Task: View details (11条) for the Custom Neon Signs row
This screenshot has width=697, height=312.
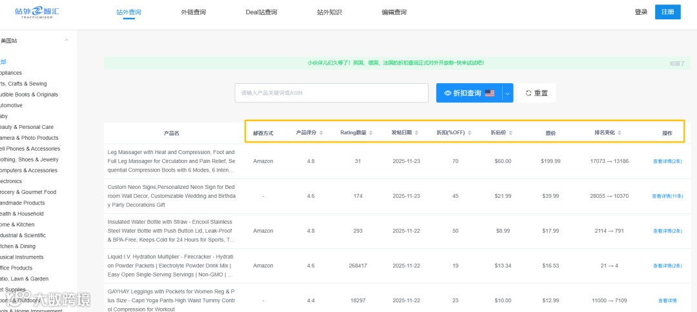Action: 667,196
